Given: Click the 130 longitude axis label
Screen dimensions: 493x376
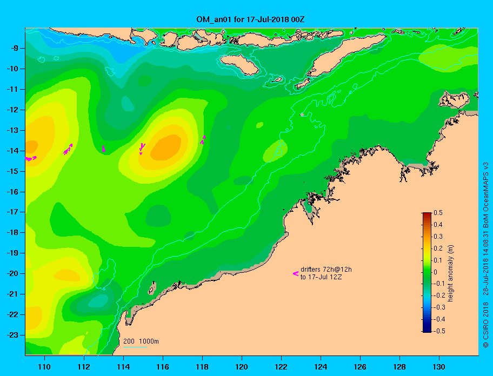Looking at the screenshot, I should coord(439,367).
